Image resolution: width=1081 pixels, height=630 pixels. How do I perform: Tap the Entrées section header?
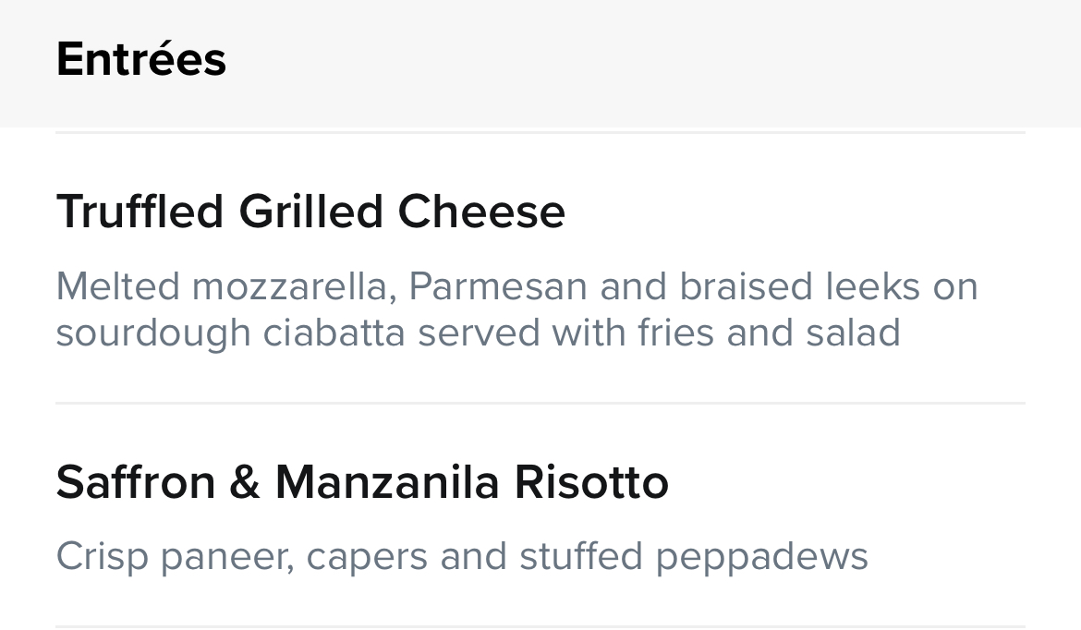coord(141,58)
